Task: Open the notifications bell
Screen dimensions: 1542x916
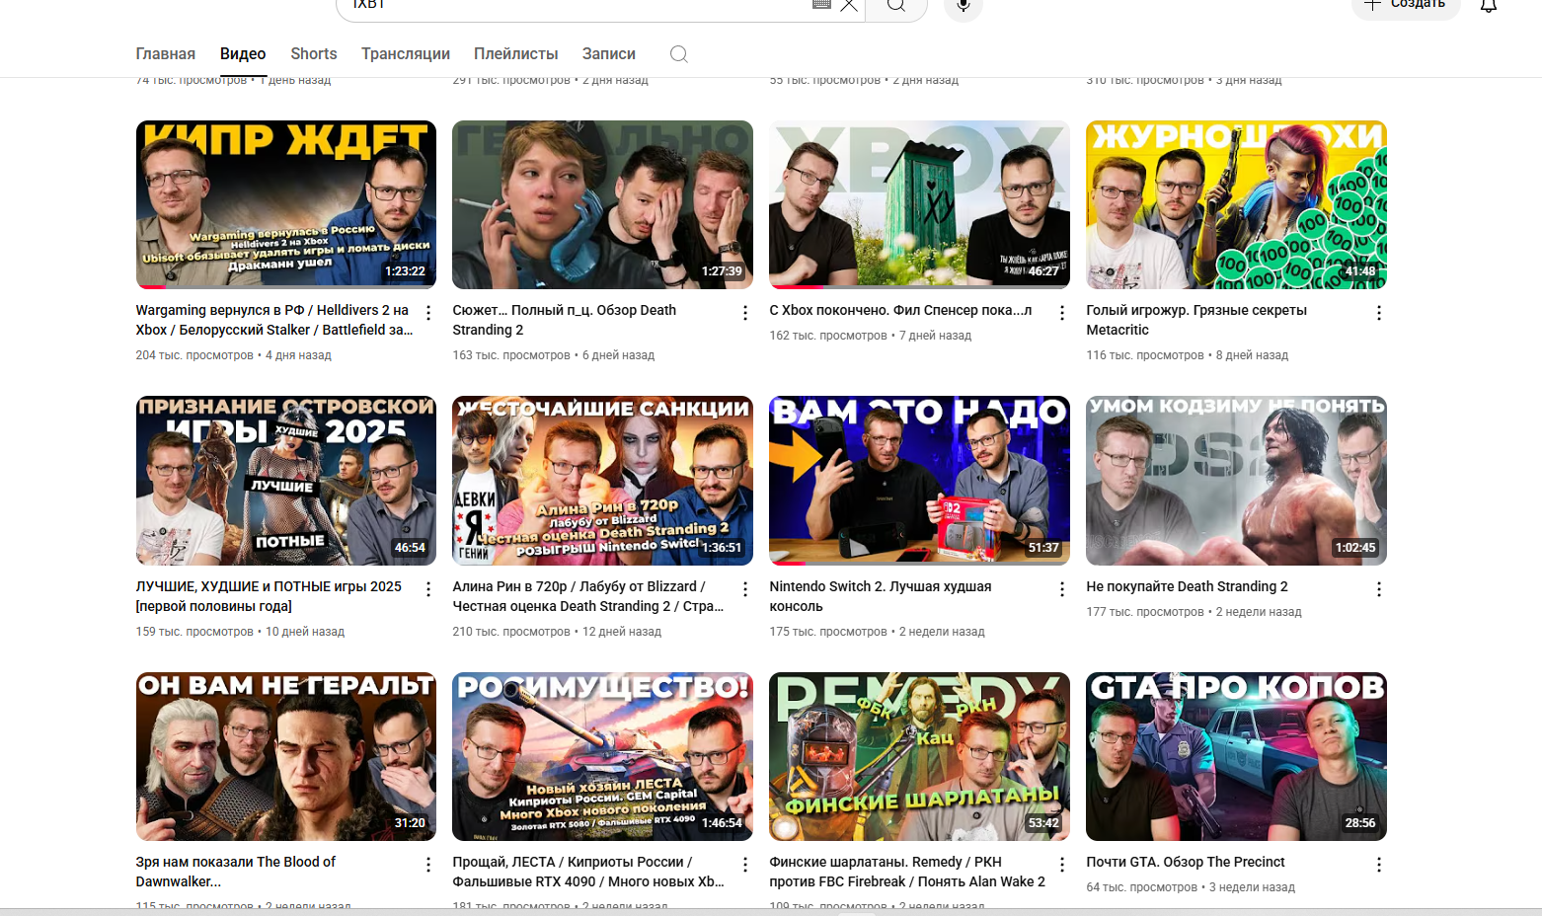Action: tap(1489, 6)
